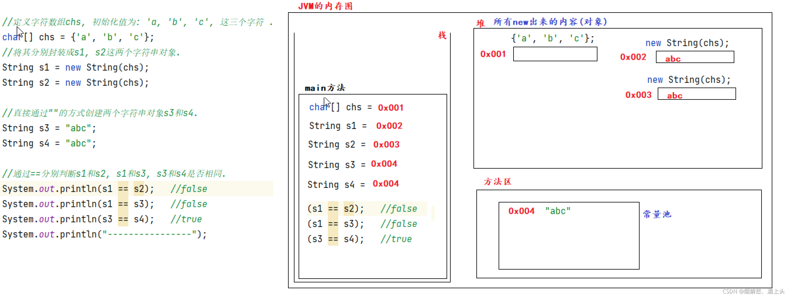Click the red "方法区" method area label
The width and height of the screenshot is (789, 297).
(x=497, y=182)
